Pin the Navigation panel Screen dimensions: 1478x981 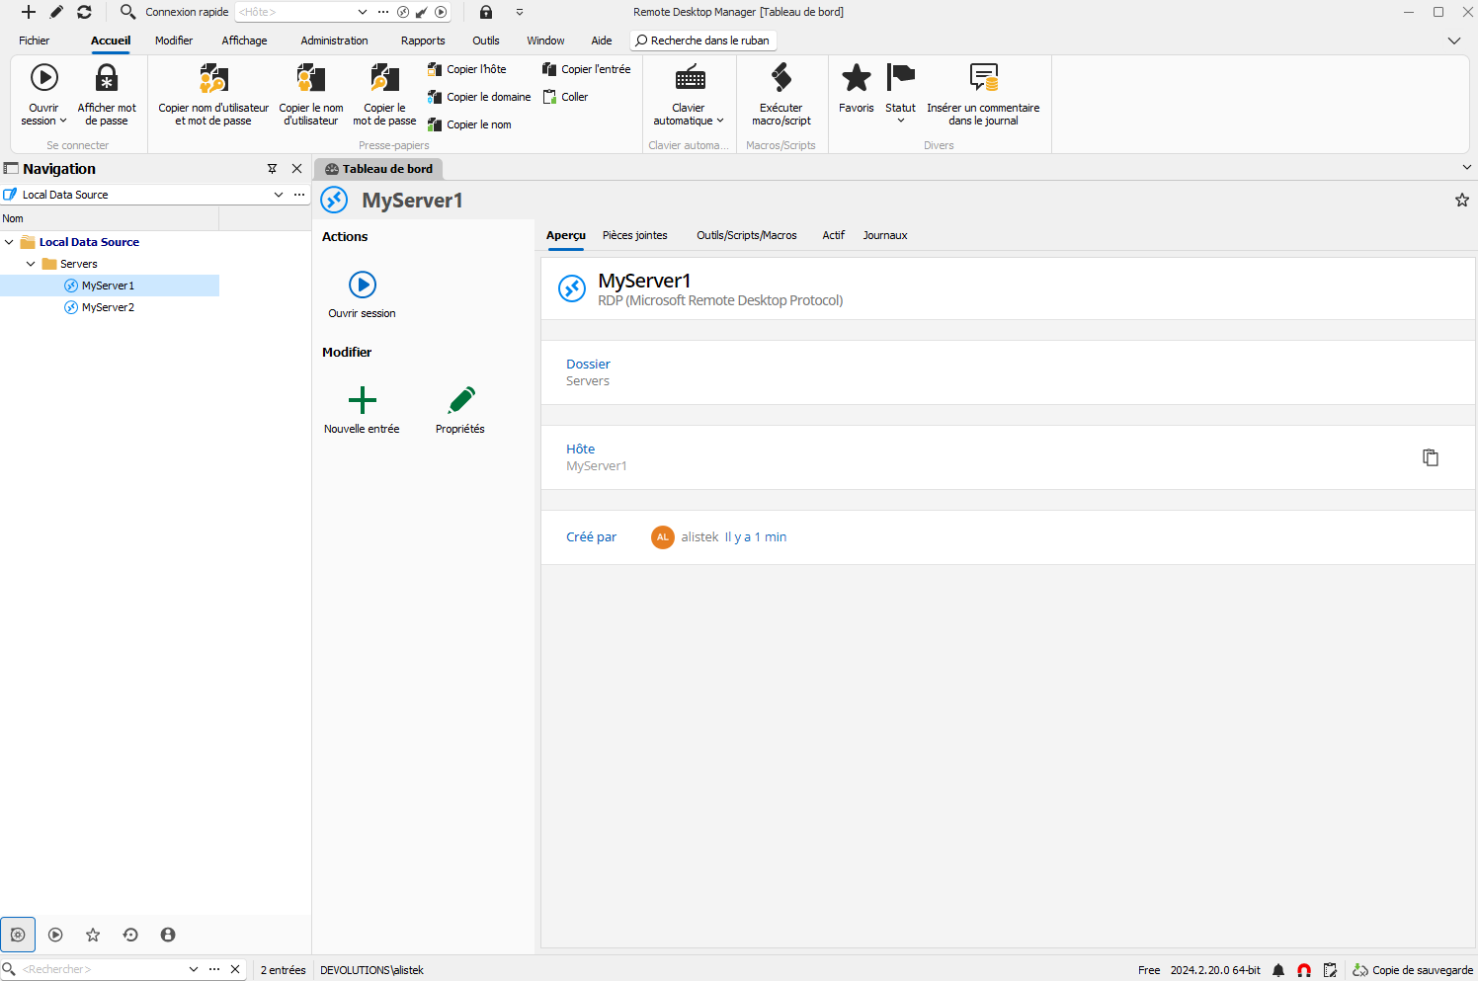(273, 169)
